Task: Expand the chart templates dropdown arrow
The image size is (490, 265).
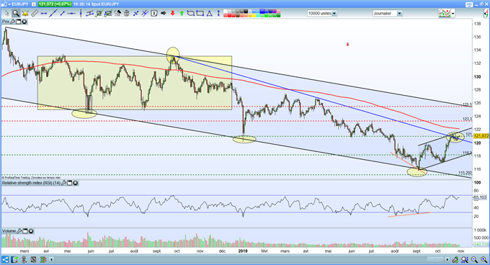Action: point(453,14)
